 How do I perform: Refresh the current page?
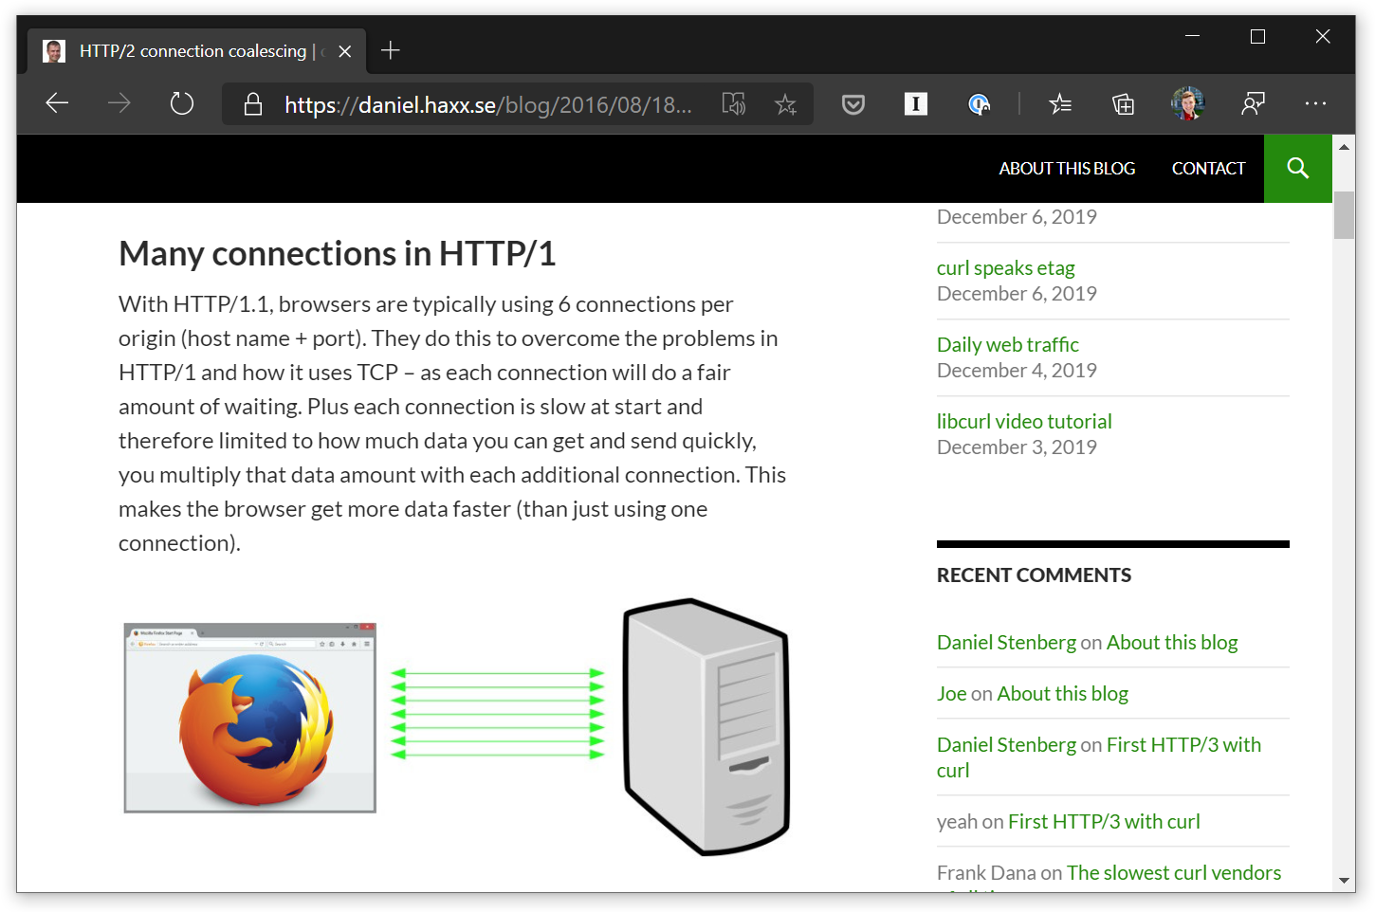coord(182,103)
